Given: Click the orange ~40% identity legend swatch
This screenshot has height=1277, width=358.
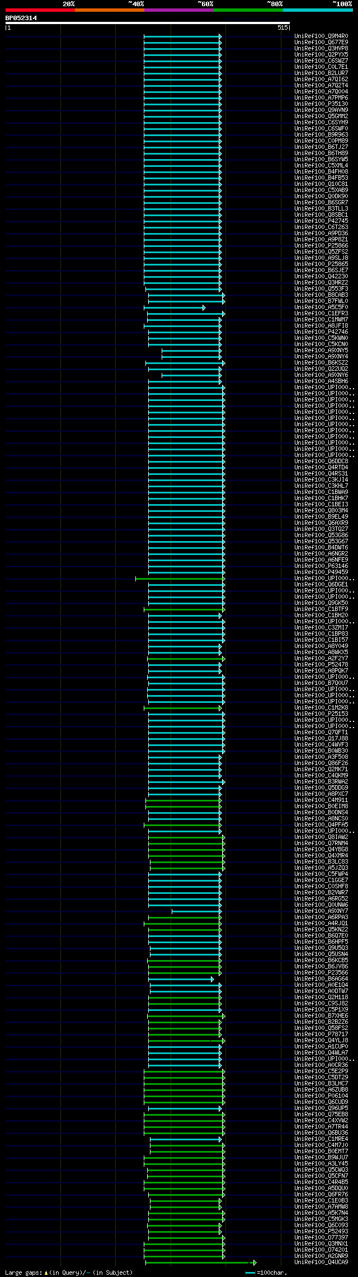Looking at the screenshot, I should pyautogui.click(x=109, y=10).
